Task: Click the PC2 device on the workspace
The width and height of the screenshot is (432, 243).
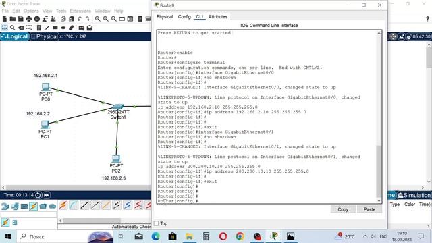Action: [x=116, y=159]
